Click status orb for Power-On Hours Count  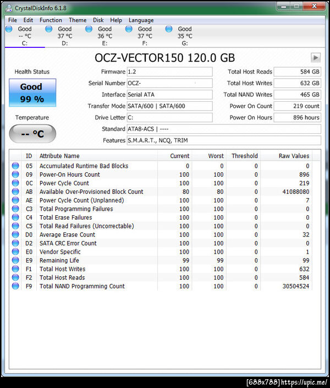pyautogui.click(x=15, y=174)
